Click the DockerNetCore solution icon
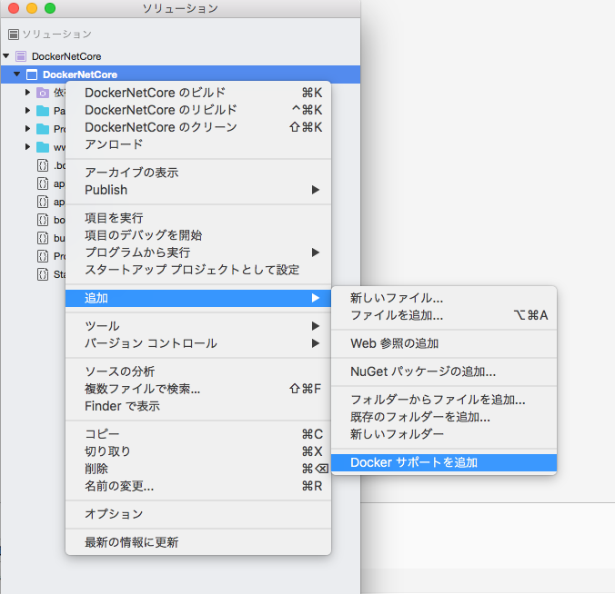Screen dimensions: 615x594 point(21,56)
